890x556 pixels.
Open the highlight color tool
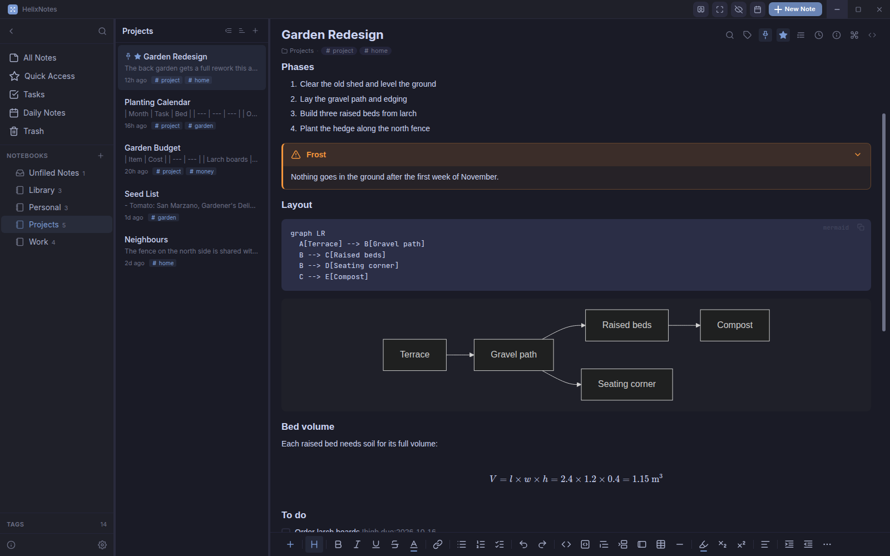[704, 544]
